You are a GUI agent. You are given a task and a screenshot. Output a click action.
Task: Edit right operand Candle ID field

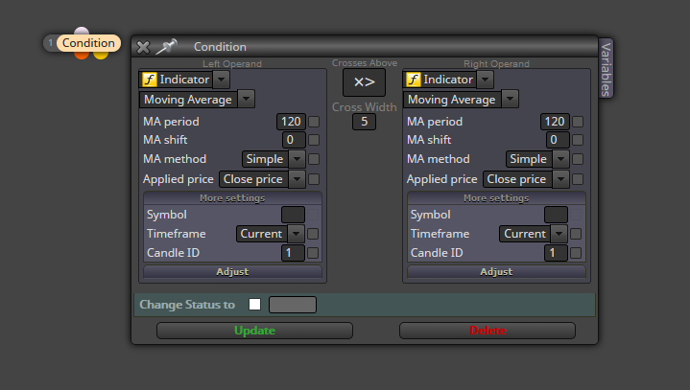[x=556, y=253]
